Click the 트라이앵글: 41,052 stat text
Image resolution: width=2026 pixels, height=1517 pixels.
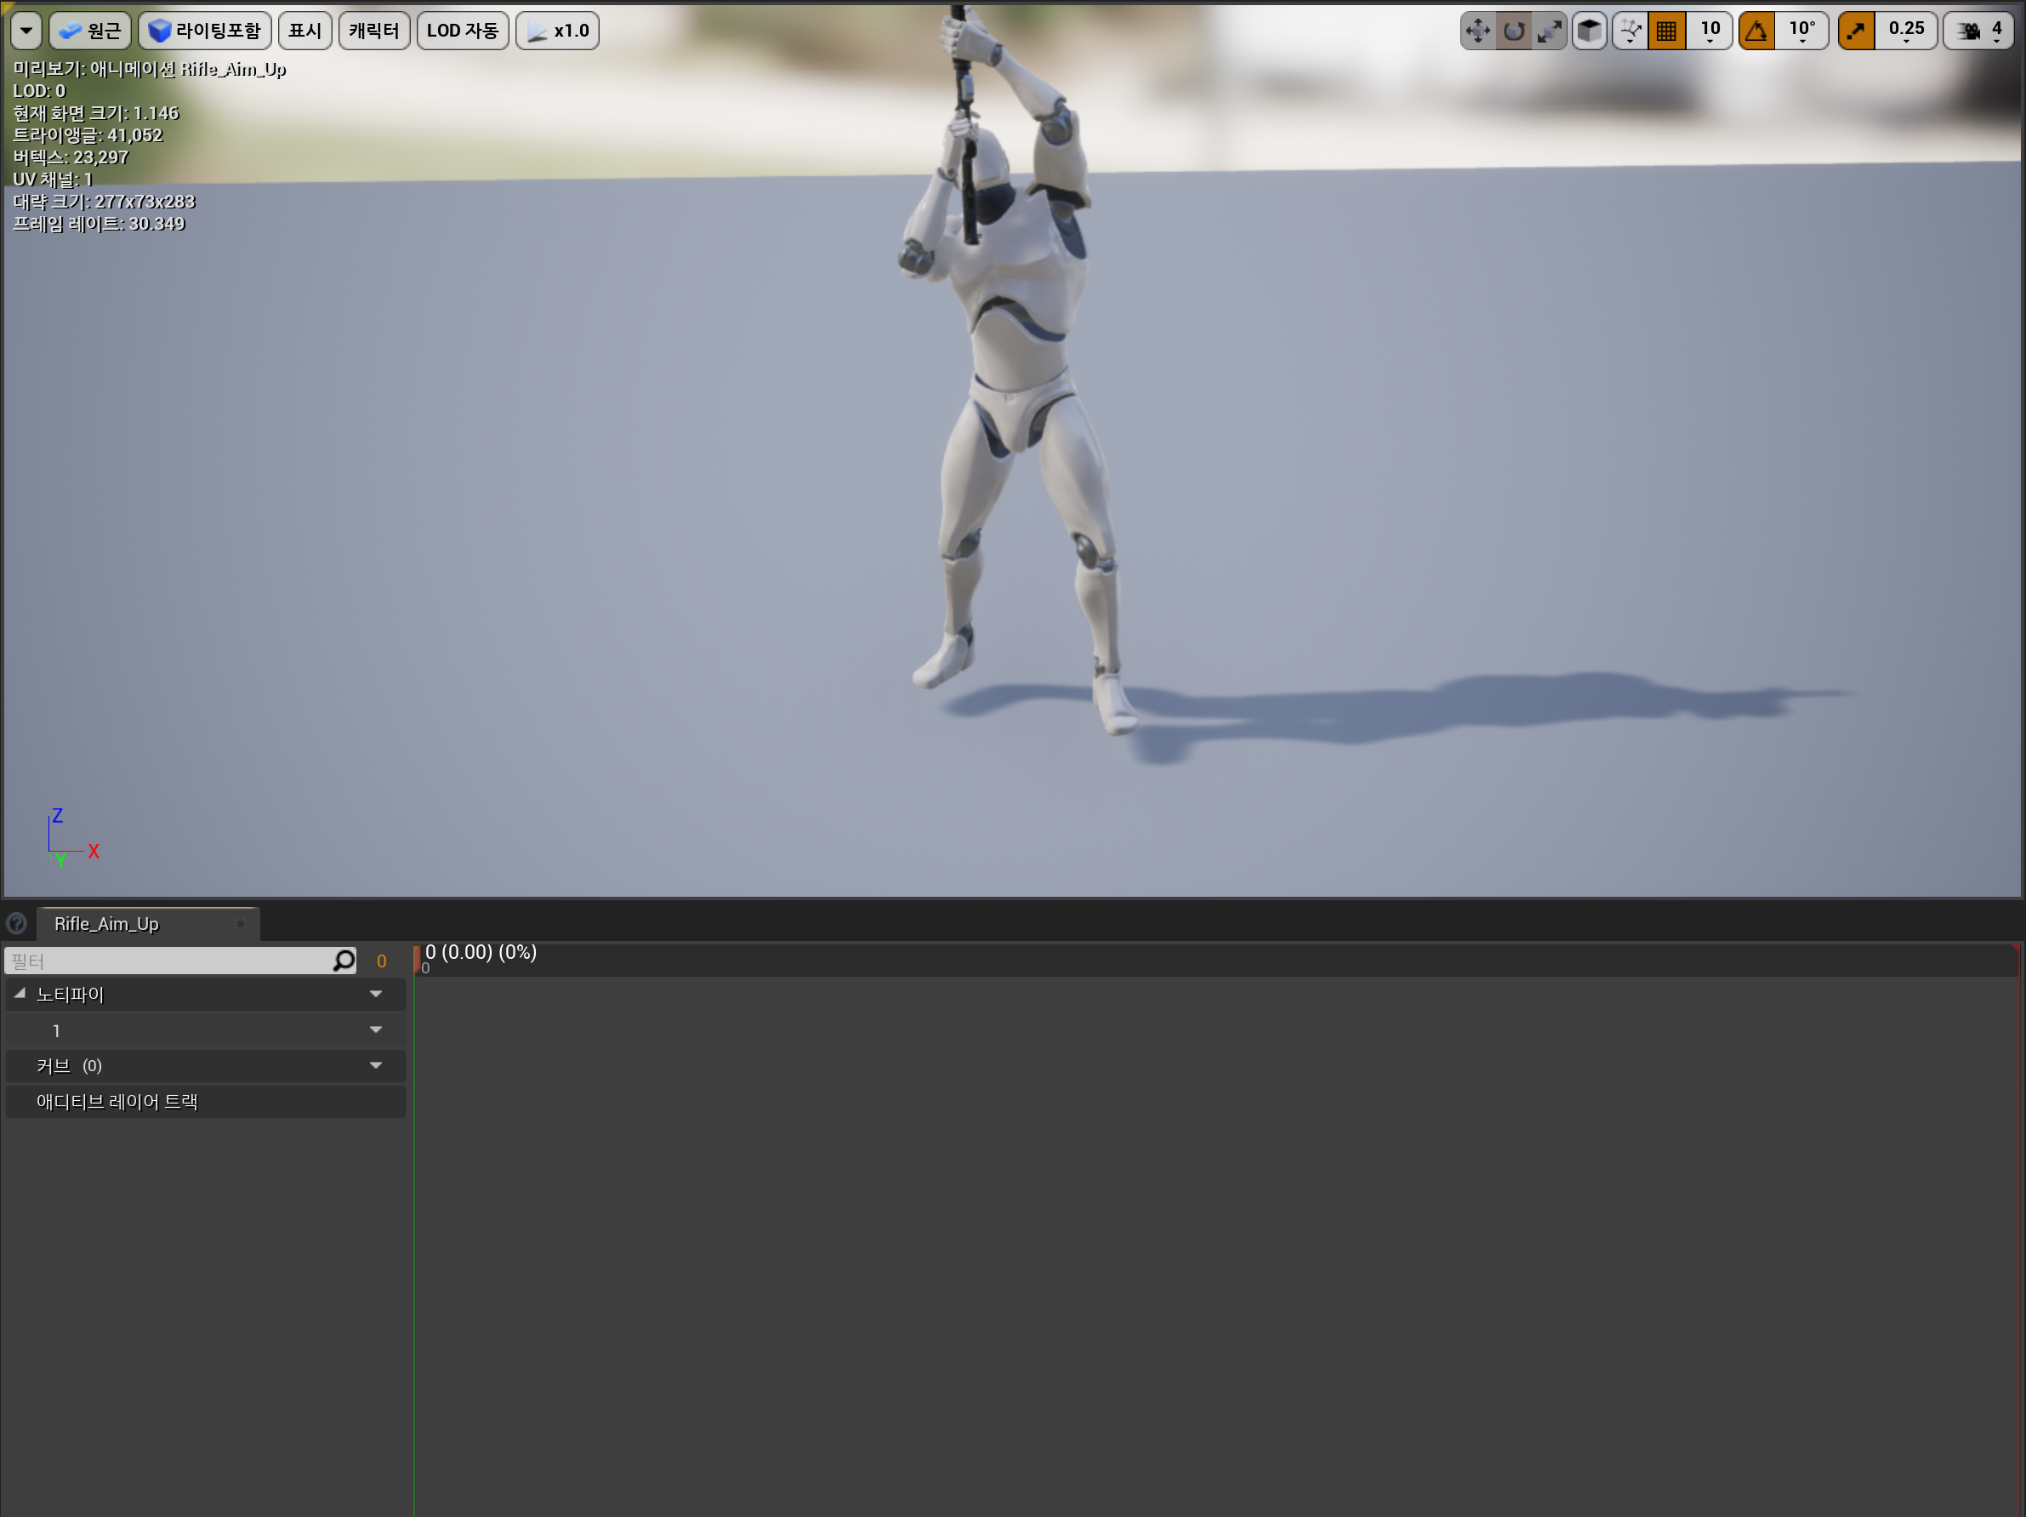(x=88, y=134)
